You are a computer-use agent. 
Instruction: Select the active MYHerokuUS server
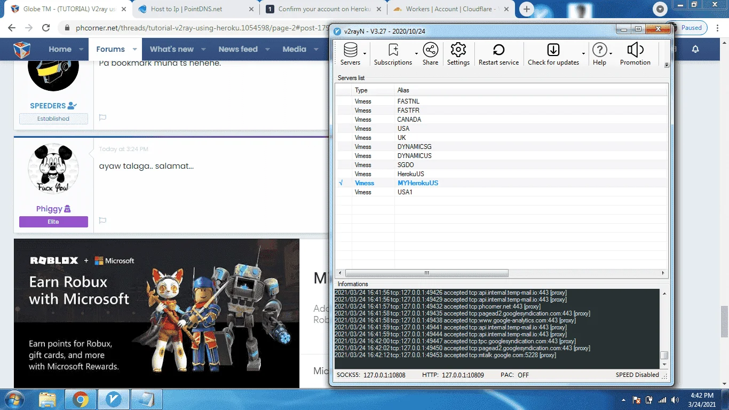pyautogui.click(x=502, y=183)
